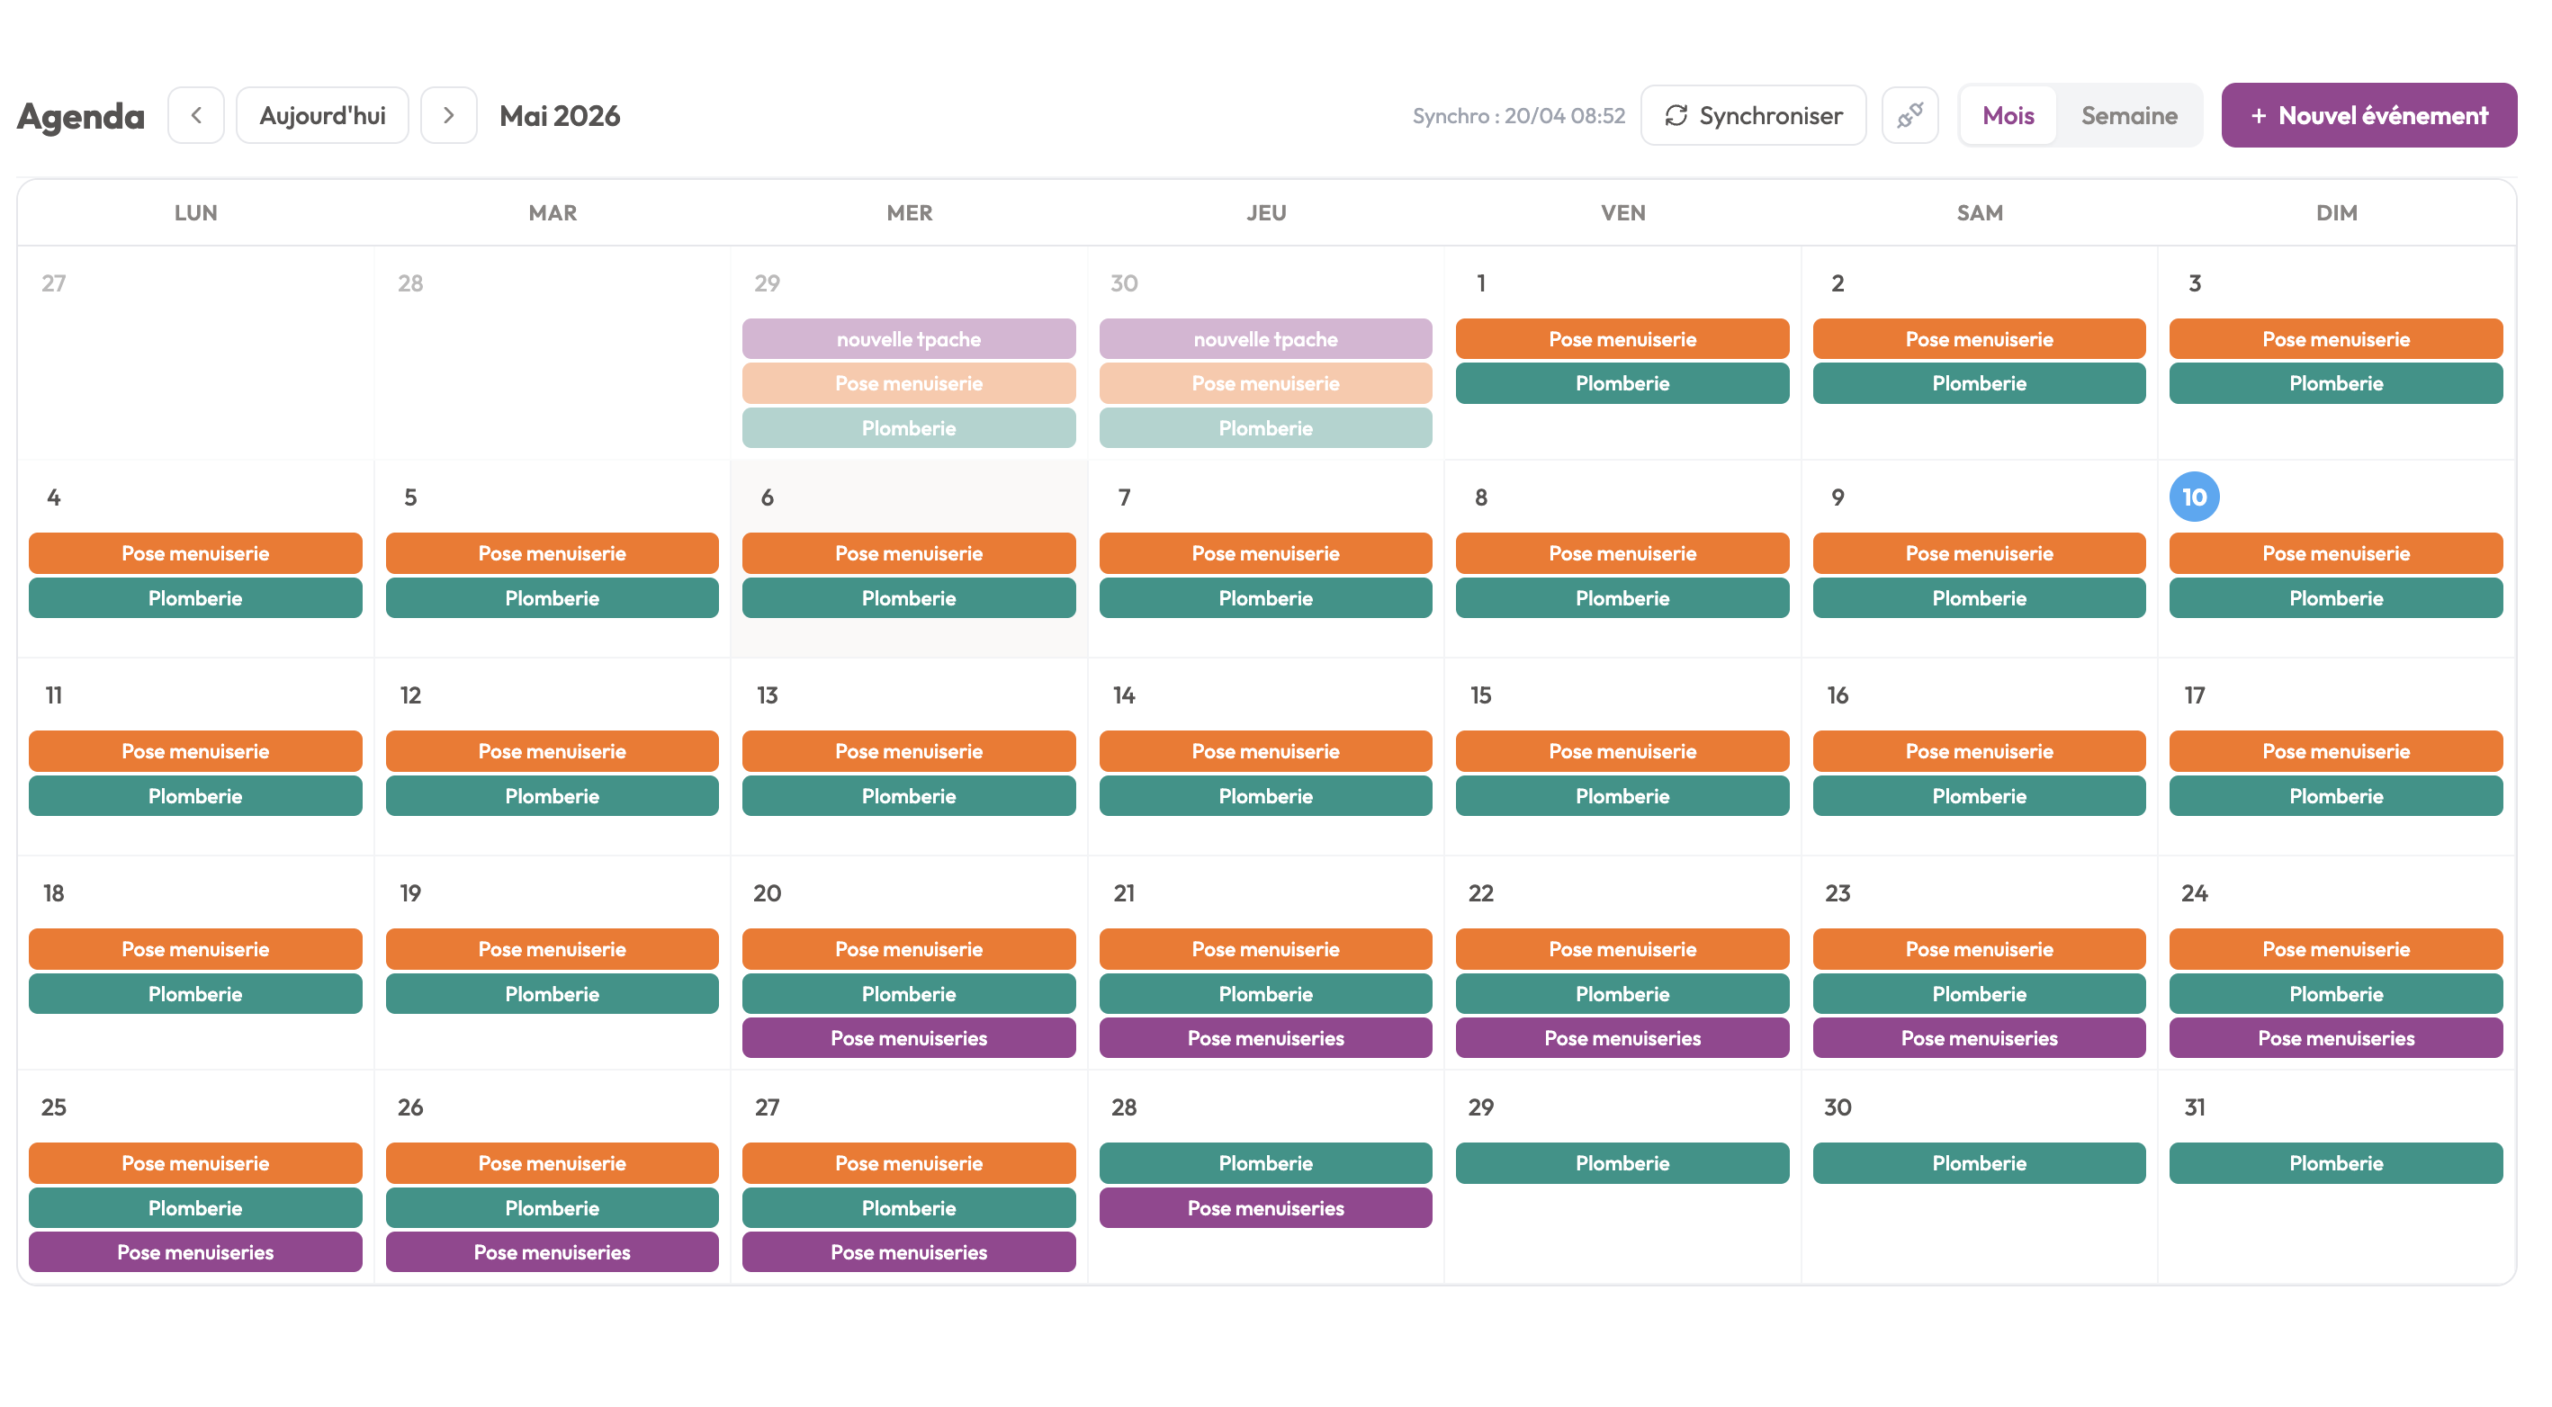Switch to Mois view

tap(2008, 115)
